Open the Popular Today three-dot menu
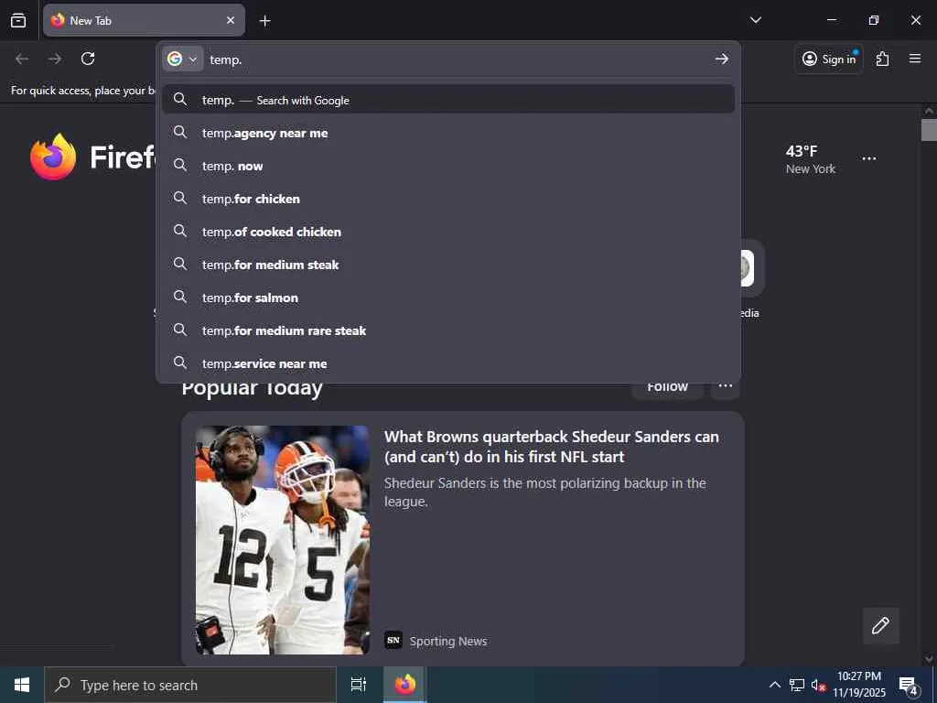The width and height of the screenshot is (937, 703). pos(725,390)
